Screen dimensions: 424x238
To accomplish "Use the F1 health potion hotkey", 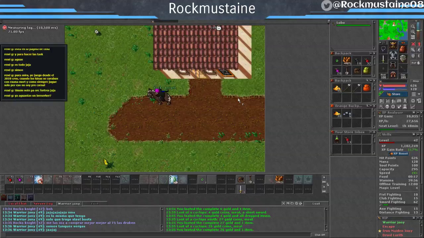I will click(x=10, y=179).
